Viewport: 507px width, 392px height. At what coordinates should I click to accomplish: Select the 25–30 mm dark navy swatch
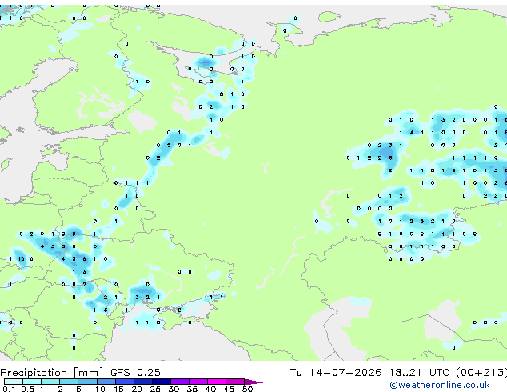[162, 382]
